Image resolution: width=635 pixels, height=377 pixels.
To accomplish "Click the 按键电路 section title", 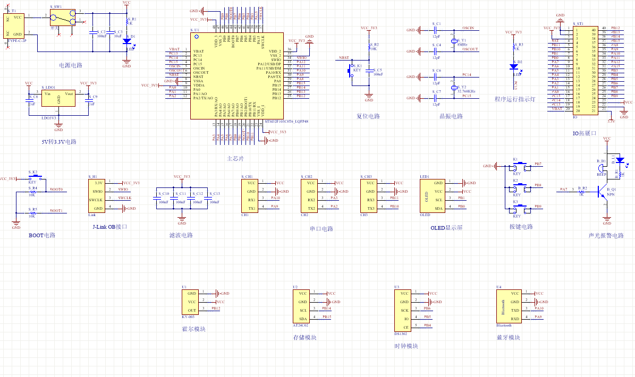I will [521, 227].
